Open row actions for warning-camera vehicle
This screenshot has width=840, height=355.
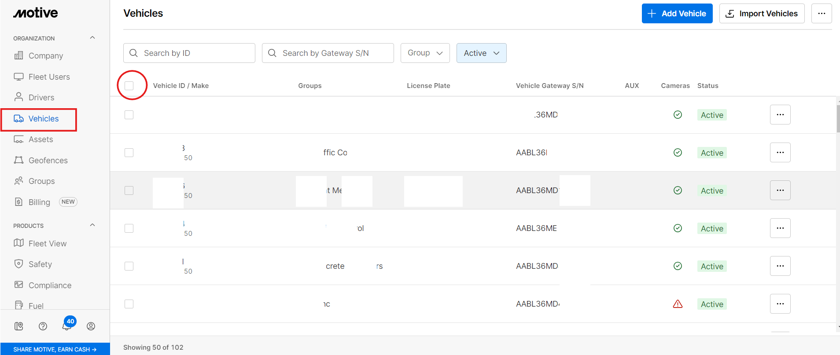[780, 304]
